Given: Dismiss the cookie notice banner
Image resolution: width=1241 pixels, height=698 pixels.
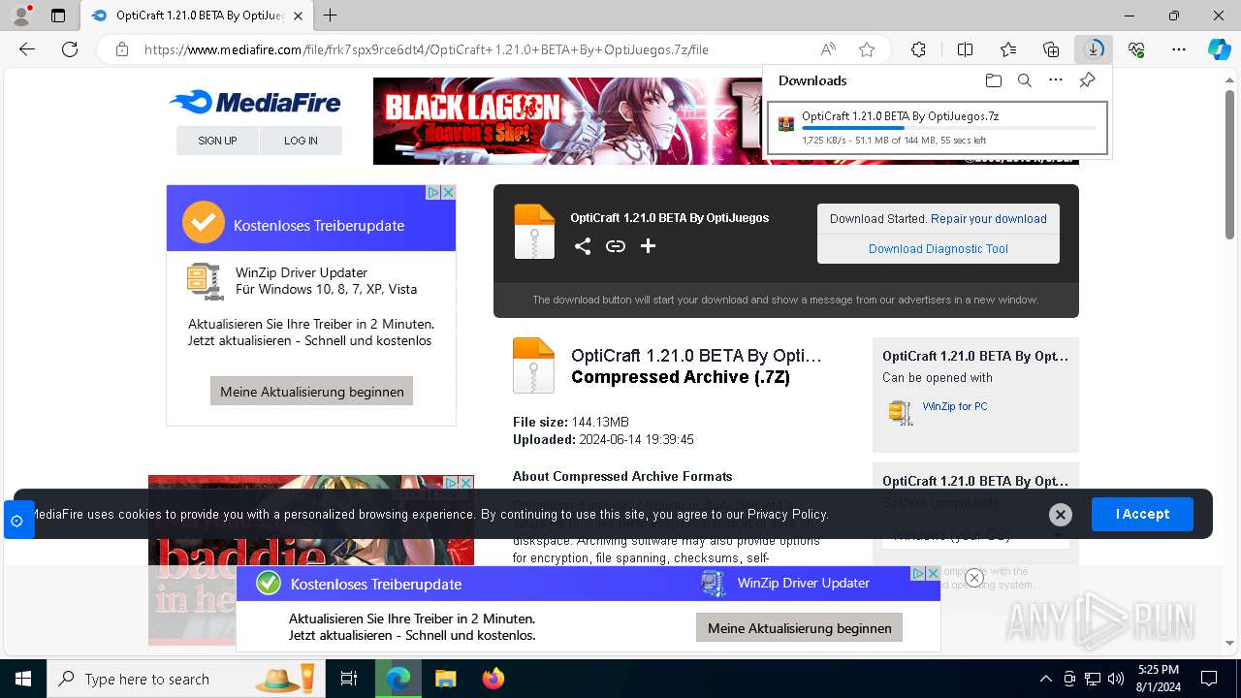Looking at the screenshot, I should 1060,515.
